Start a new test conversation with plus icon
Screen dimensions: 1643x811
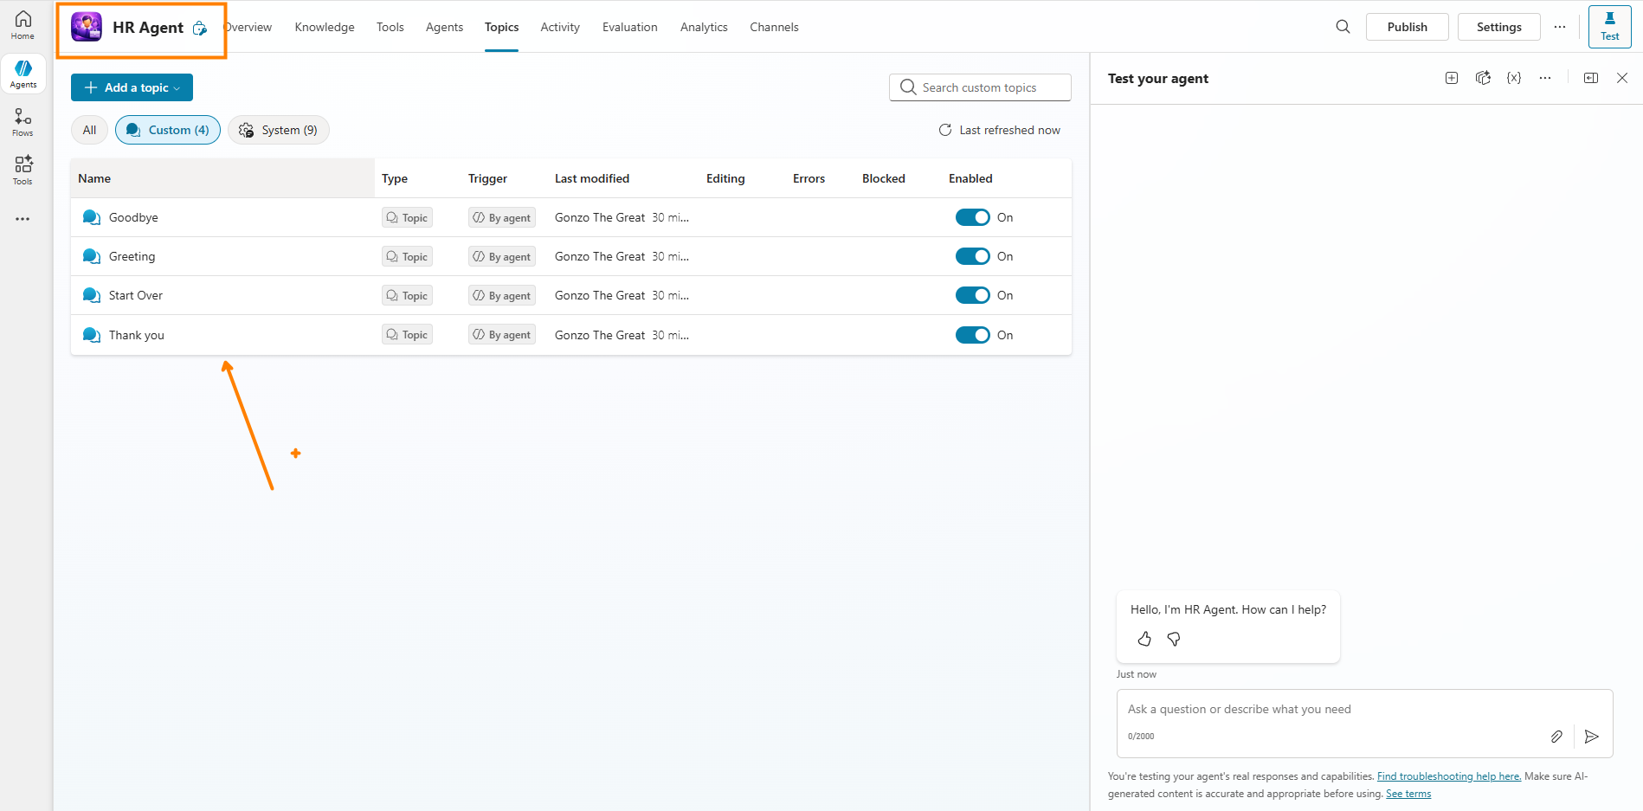1452,78
